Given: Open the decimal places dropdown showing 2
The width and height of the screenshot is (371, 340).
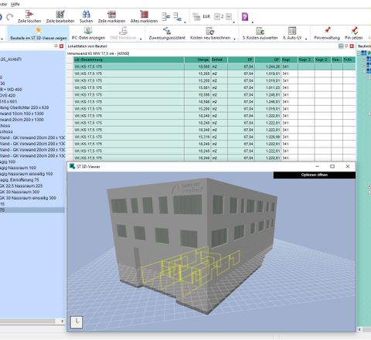Looking at the screenshot, I should point(229,16).
